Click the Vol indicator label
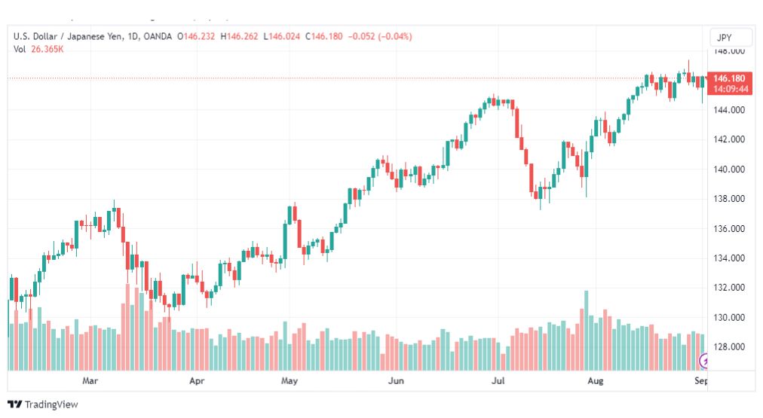 [20, 49]
